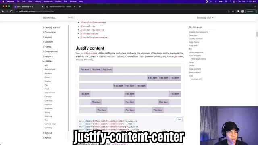
Task: Close the Flex Bootstrap tab
Action: pyautogui.click(x=42, y=7)
